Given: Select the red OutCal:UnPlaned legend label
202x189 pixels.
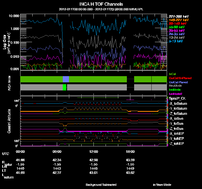Looking at the screenshot, I should click(x=180, y=78).
